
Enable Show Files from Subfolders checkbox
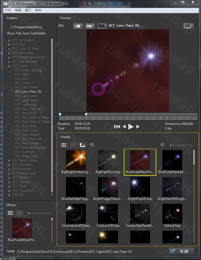click(5, 33)
